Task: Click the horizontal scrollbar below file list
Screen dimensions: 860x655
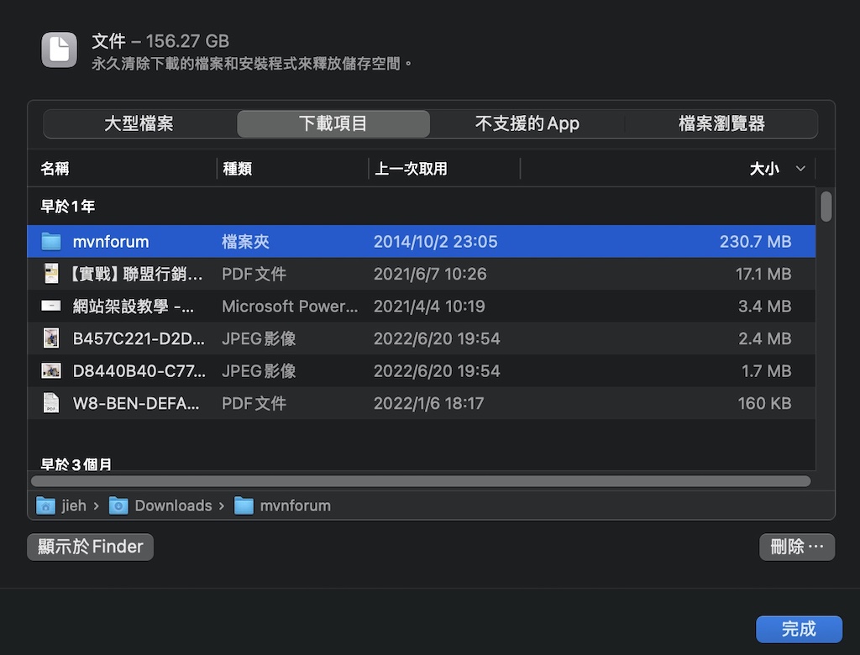Action: point(420,481)
